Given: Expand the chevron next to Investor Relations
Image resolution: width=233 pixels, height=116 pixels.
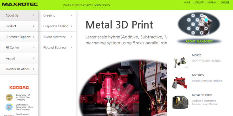Looking at the screenshot, I should click(x=33, y=69).
